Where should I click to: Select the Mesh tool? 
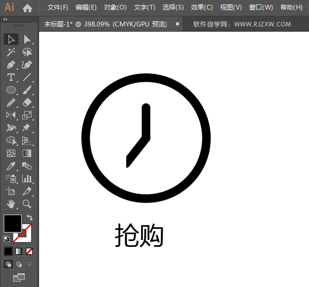click(x=11, y=153)
